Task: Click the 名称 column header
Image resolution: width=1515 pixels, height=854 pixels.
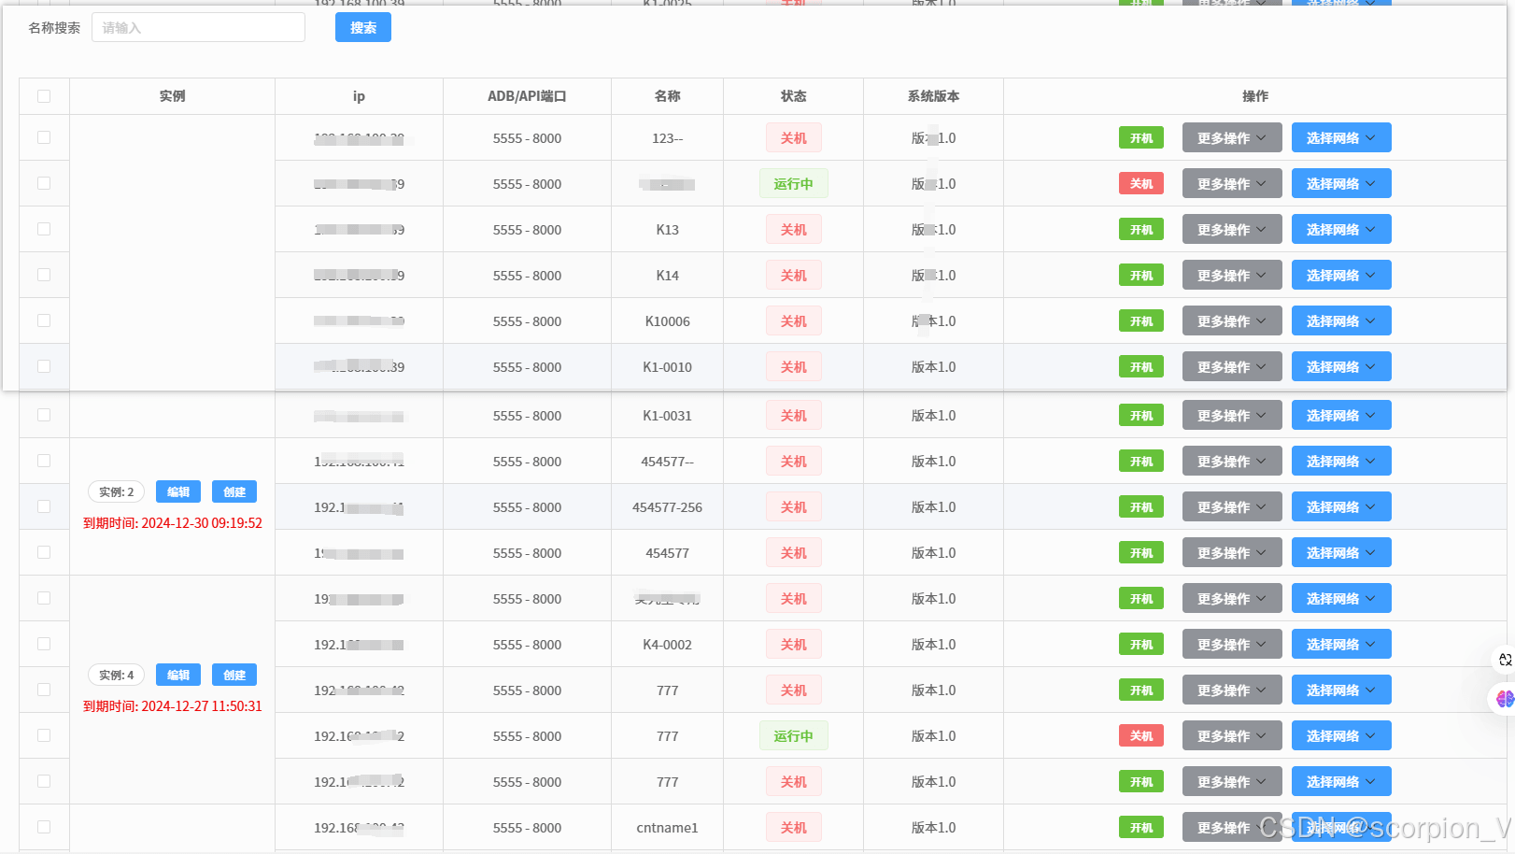Action: coord(667,96)
